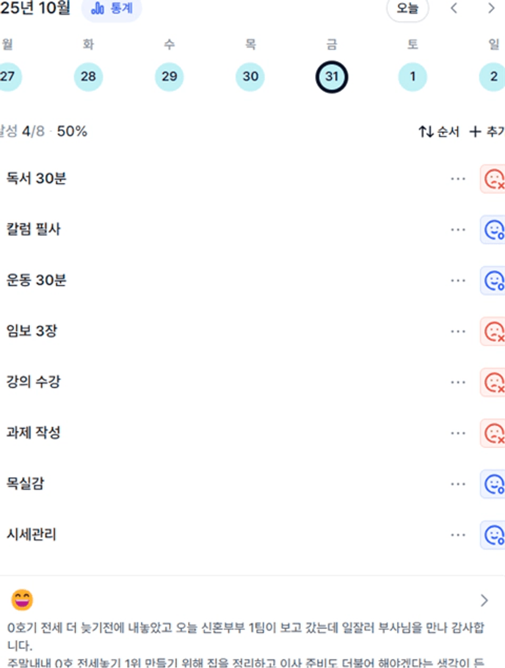The image size is (505, 668).
Task: Open more options for 과제 작성
Action: coord(458,433)
